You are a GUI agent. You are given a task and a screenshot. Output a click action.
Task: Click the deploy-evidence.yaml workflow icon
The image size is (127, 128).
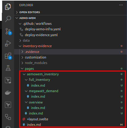pos(21,35)
